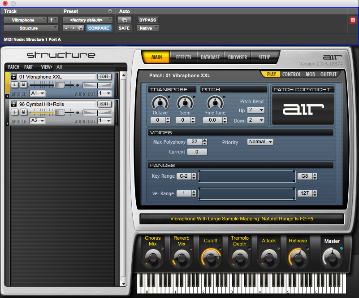The width and height of the screenshot is (359, 298).
Task: Open the Auto automation enable window icon
Action: (x=124, y=20)
